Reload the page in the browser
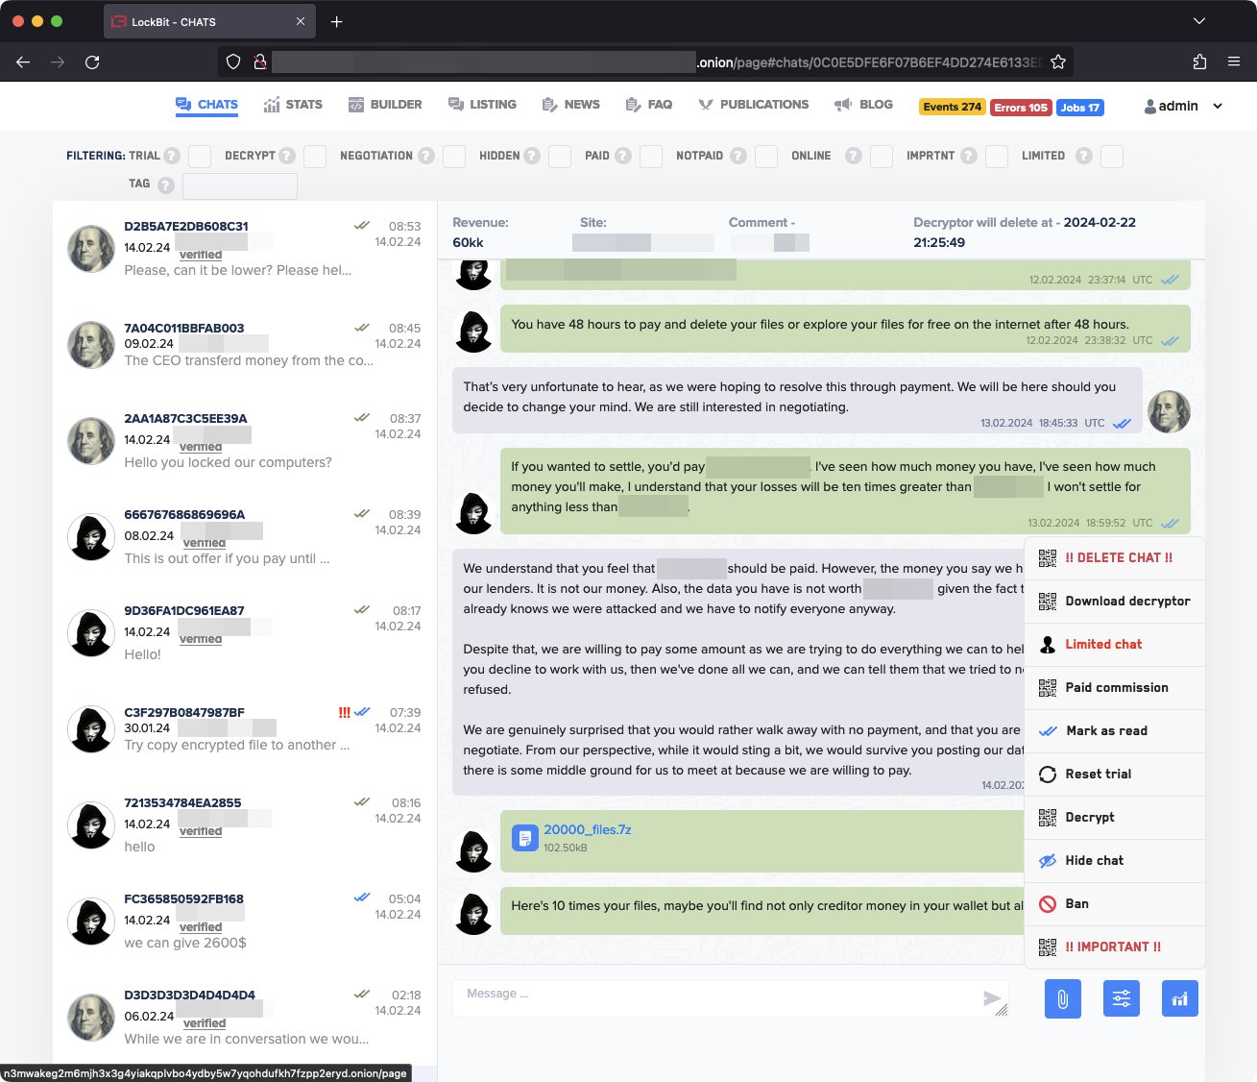1257x1082 pixels. [92, 61]
